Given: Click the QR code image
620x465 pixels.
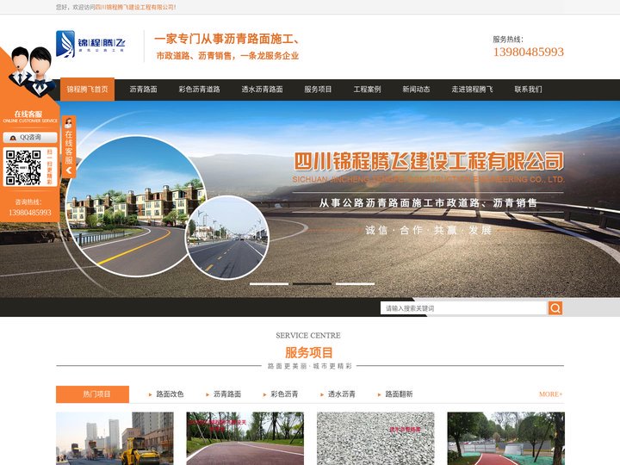Looking at the screenshot, I should click(23, 167).
